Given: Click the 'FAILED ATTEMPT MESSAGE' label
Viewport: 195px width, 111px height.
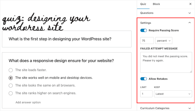Looking at the screenshot, I should pyautogui.click(x=159, y=49).
